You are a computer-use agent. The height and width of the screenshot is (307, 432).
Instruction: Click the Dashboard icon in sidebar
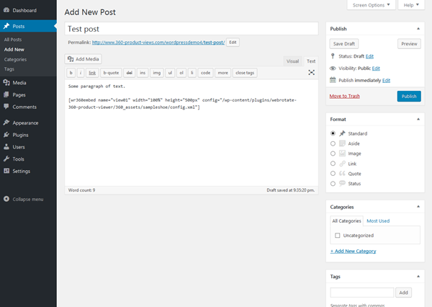tap(6, 11)
